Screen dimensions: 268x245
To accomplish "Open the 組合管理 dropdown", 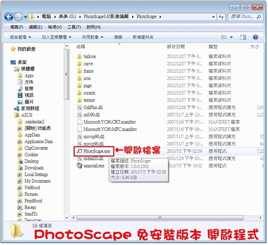I will pyautogui.click(x=21, y=37).
